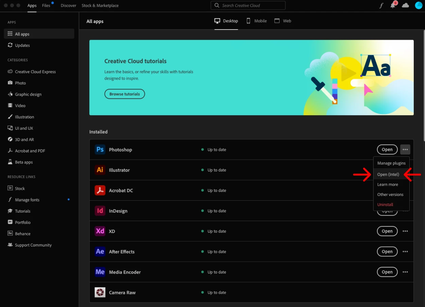
Task: Close the Photoshop more options menu
Action: tap(405, 149)
